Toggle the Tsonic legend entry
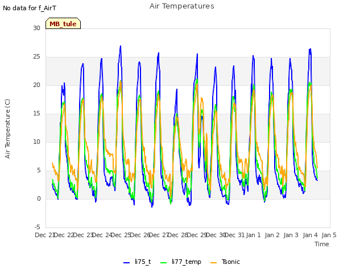Viewport: 364px width, 273px height. click(225, 262)
